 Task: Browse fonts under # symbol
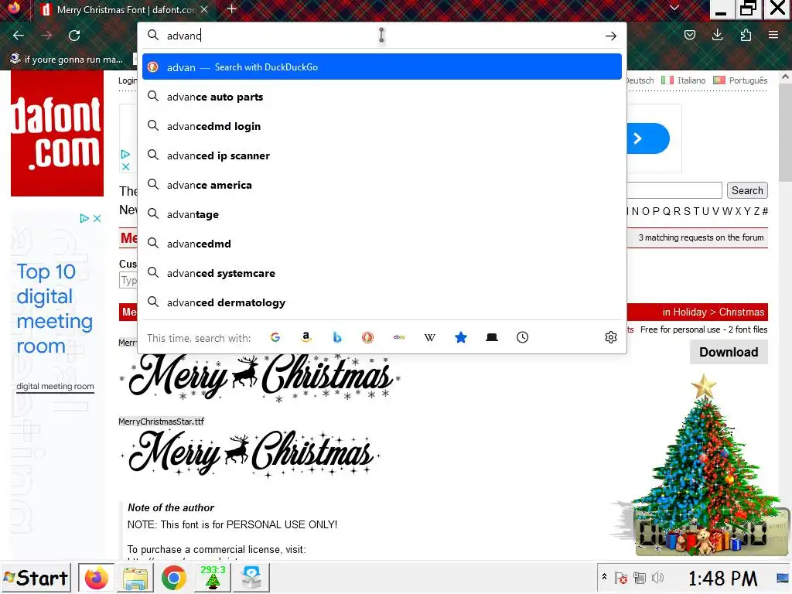[x=765, y=211]
